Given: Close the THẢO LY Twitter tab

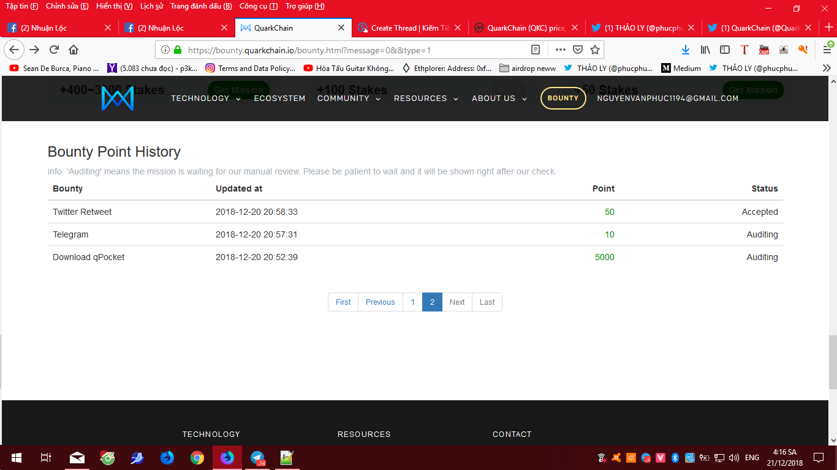Looking at the screenshot, I should click(691, 28).
